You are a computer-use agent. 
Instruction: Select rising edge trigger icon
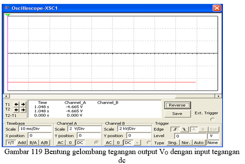pyautogui.click(x=175, y=129)
